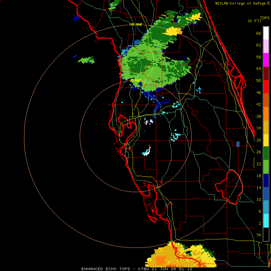
Task: Select the TH legend label
Action: [259, 235]
